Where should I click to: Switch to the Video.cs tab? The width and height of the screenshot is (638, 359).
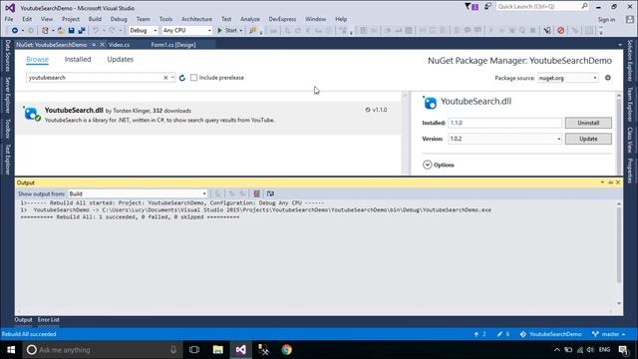click(x=119, y=45)
